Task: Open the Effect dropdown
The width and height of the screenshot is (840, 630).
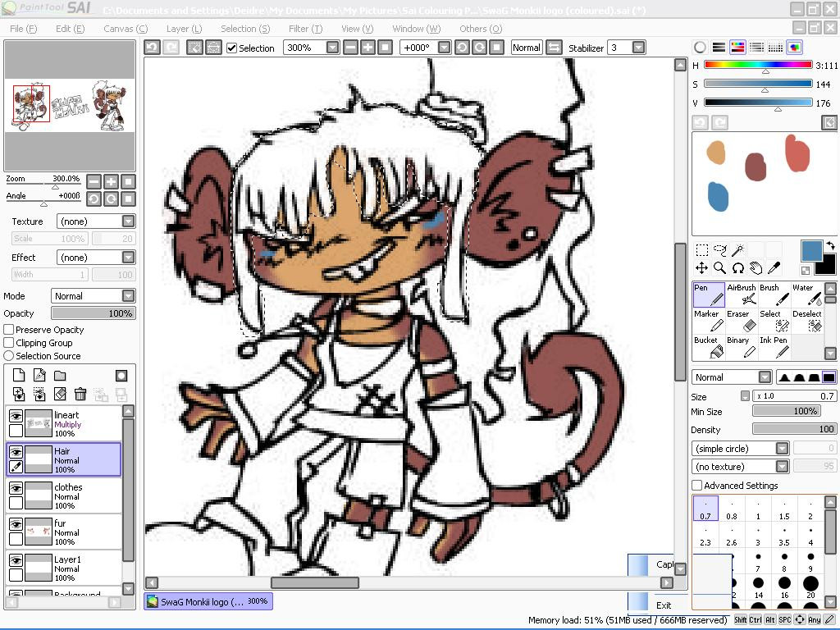Action: pyautogui.click(x=128, y=257)
